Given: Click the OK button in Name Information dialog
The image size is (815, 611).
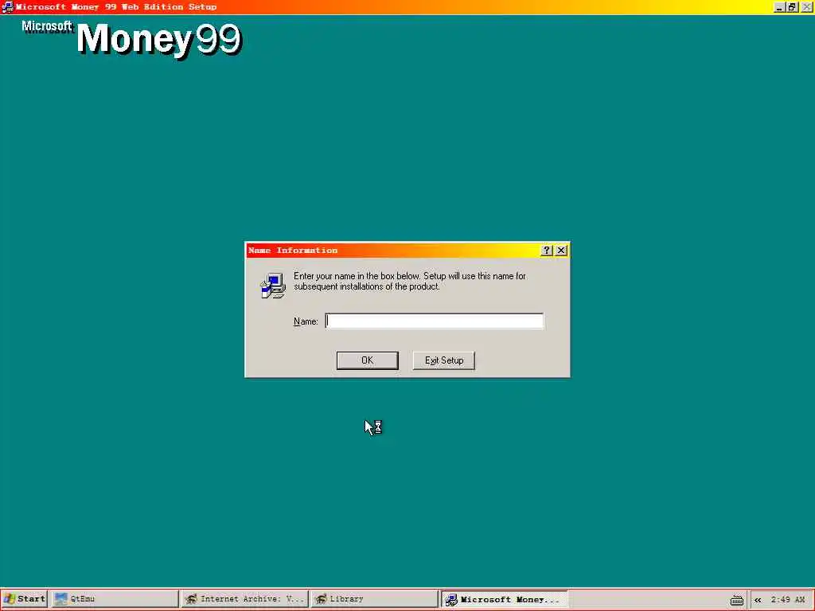Looking at the screenshot, I should coord(368,360).
